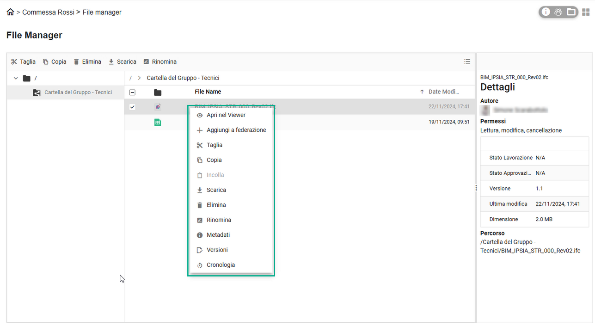595x326 pixels.
Task: Uncheck the BIM_IPSIA_STR_000_Rev02.ifc row checkbox
Action: tap(132, 107)
